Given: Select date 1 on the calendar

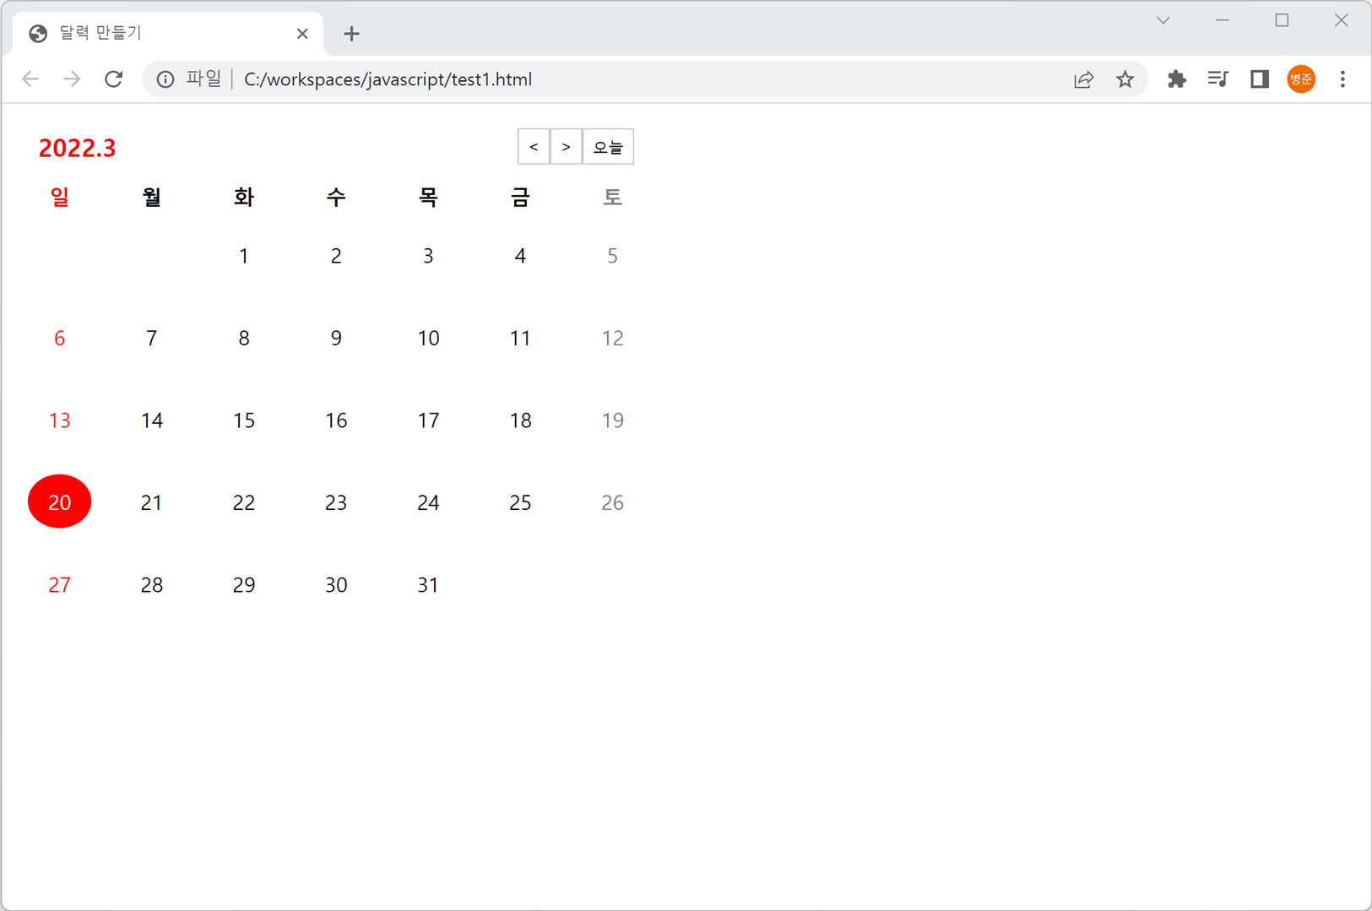Looking at the screenshot, I should tap(243, 256).
